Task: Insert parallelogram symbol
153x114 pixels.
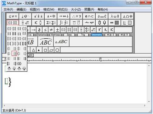Action: (x=51, y=50)
